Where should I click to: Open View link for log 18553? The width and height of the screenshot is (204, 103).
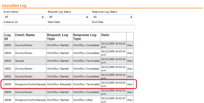pyautogui.click(x=130, y=61)
